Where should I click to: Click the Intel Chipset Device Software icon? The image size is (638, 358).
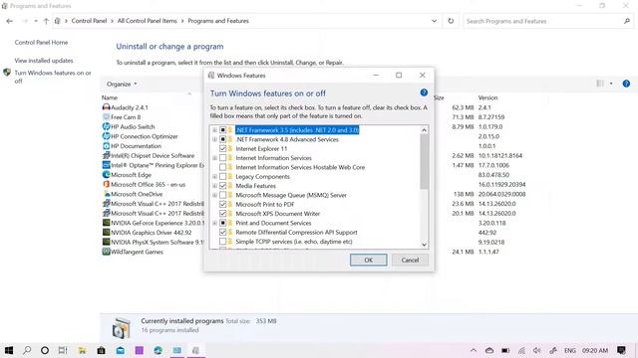coord(107,155)
